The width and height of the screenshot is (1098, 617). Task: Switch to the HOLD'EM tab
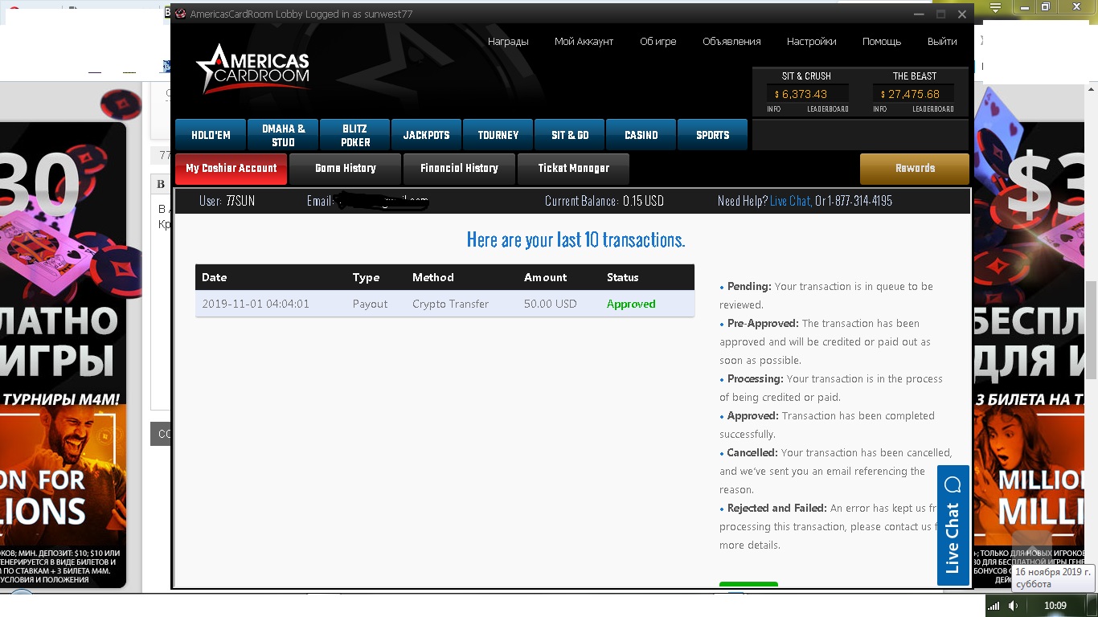coord(211,135)
